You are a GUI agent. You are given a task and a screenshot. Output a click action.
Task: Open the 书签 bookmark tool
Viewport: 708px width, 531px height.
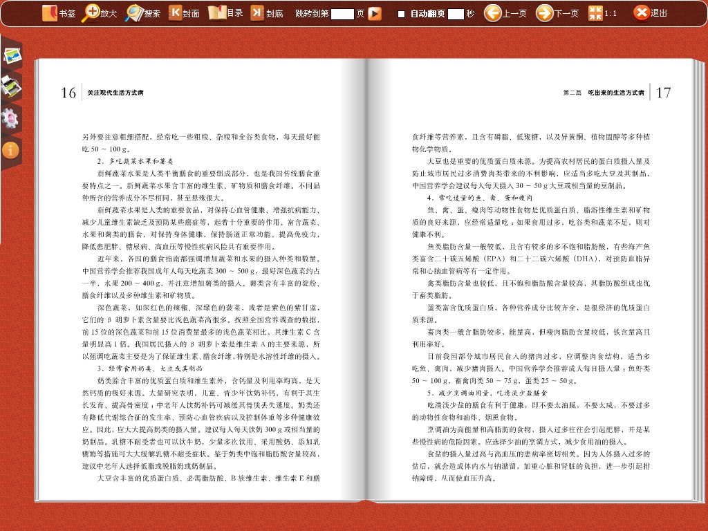coord(59,13)
